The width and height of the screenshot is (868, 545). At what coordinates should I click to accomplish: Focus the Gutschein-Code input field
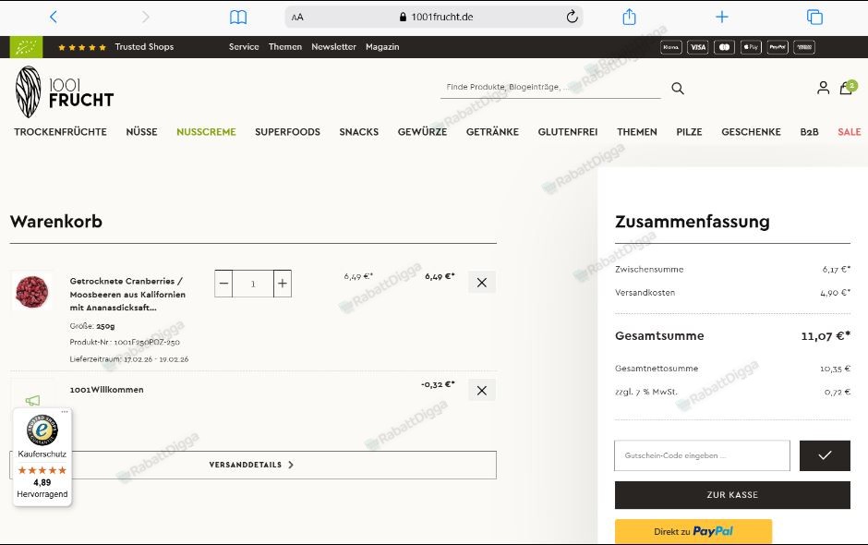(702, 455)
